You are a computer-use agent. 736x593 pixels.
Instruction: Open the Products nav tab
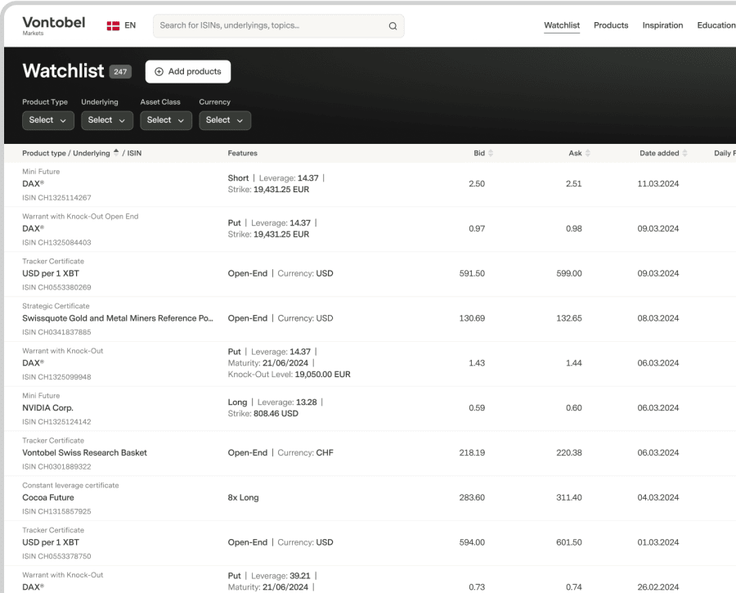(x=611, y=25)
